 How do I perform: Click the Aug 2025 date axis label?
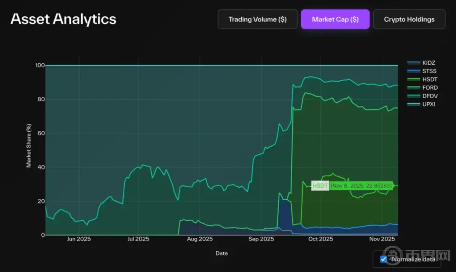pos(199,239)
